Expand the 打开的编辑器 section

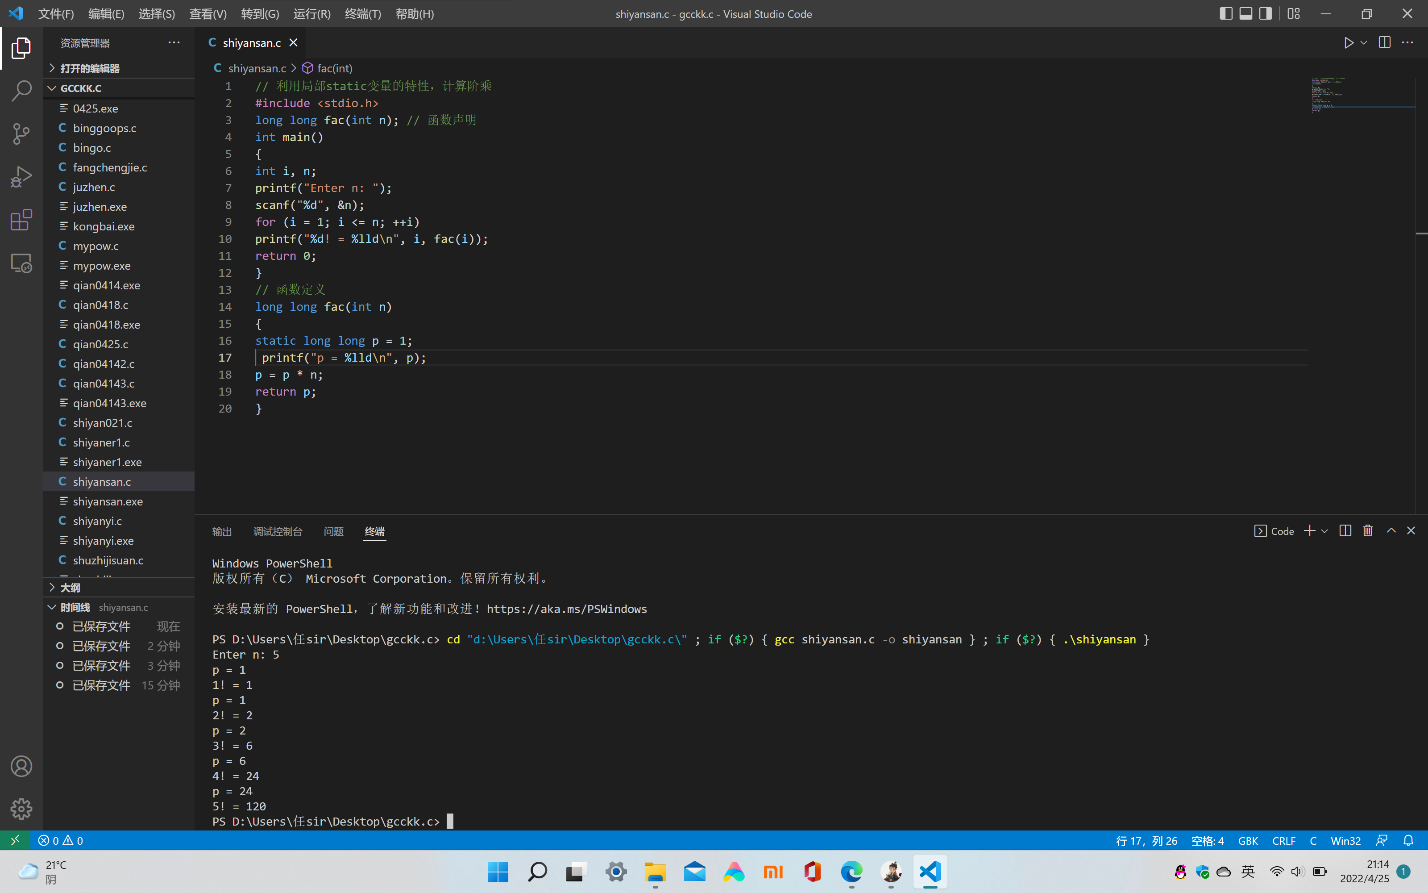coord(119,68)
